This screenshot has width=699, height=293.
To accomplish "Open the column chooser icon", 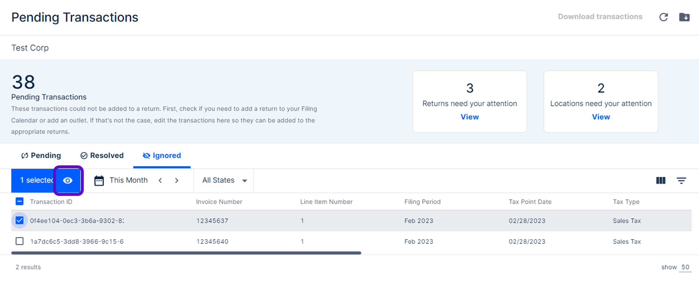I will click(x=661, y=181).
